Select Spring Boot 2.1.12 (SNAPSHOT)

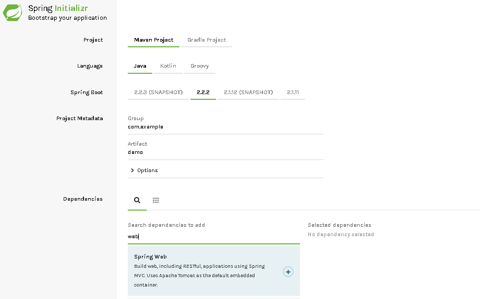248,93
